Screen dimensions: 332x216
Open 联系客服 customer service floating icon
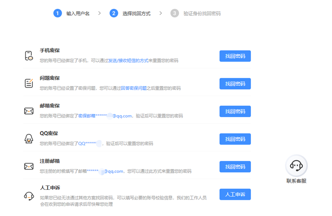pyautogui.click(x=296, y=166)
